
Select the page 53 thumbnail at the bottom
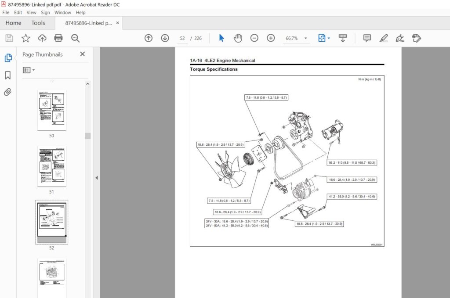52,278
